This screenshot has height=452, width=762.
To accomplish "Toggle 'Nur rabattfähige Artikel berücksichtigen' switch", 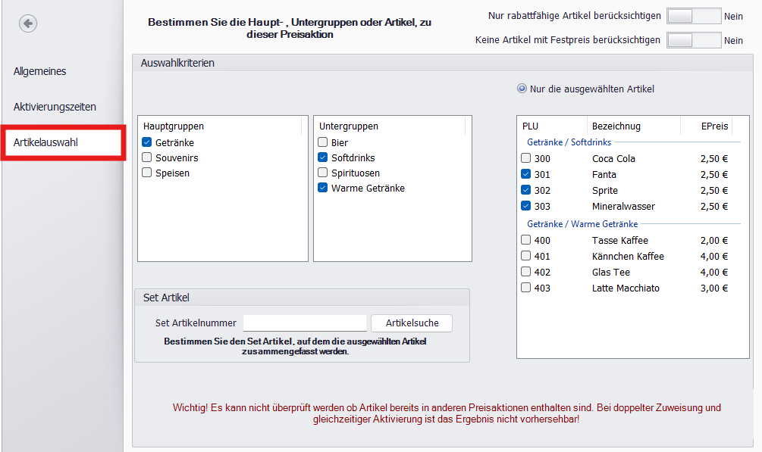I will pos(694,16).
